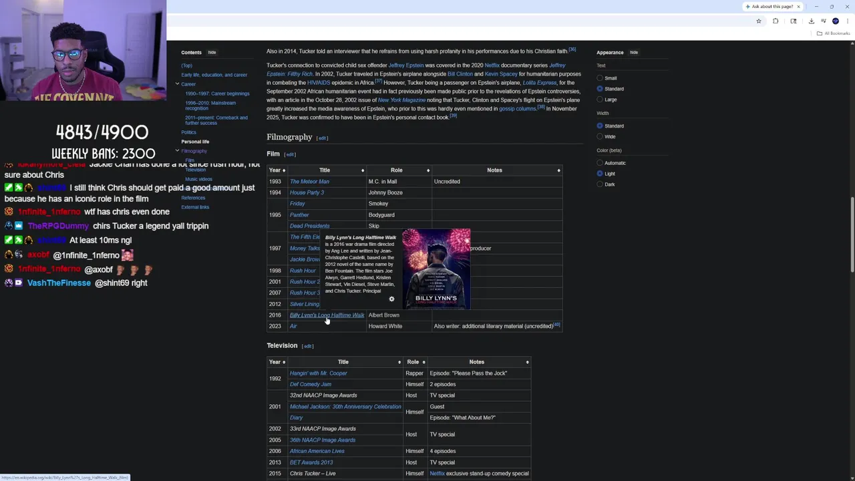Click the 'Howard White' role cell
Image resolution: width=855 pixels, height=481 pixels.
399,326
